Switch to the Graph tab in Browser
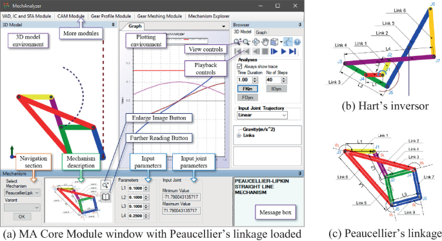Viewport: 442px width, 241px height. (x=261, y=32)
